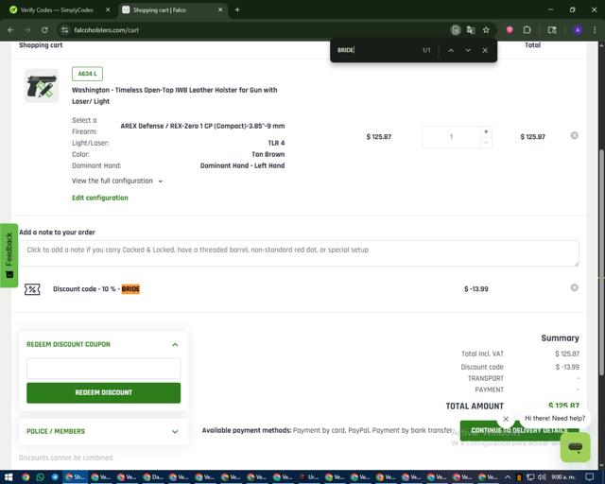
Task: Click the TLR 4 light/laser value
Action: click(276, 143)
